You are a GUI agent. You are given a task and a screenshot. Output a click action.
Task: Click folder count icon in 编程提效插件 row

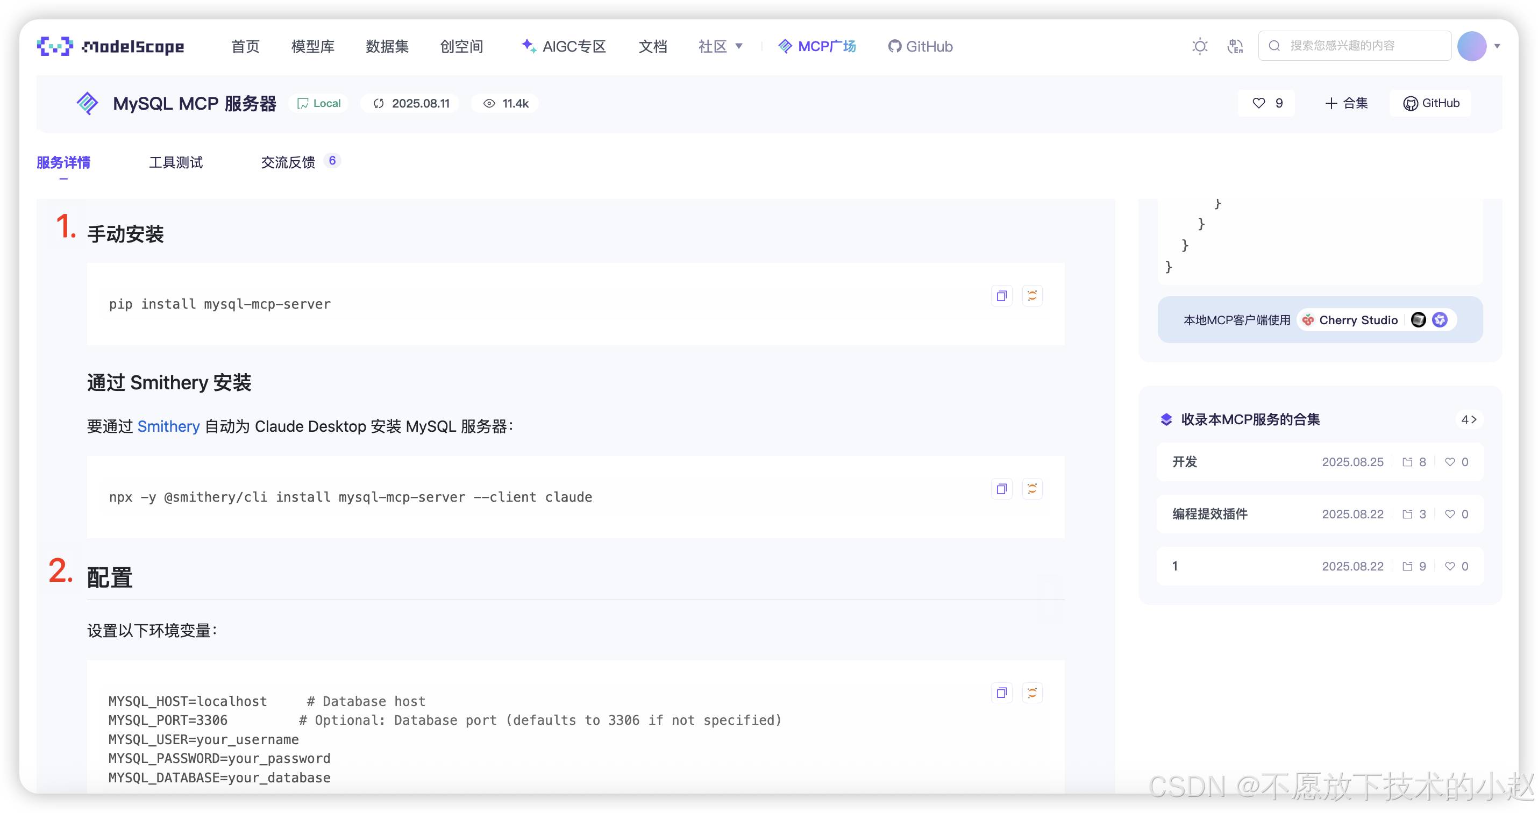pyautogui.click(x=1407, y=515)
